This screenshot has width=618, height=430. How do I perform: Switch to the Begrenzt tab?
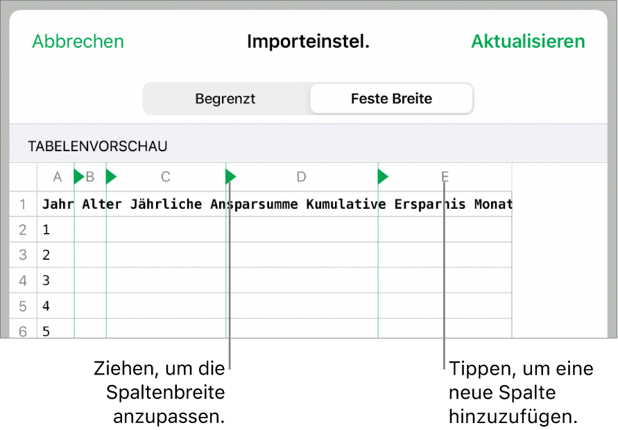(x=225, y=98)
